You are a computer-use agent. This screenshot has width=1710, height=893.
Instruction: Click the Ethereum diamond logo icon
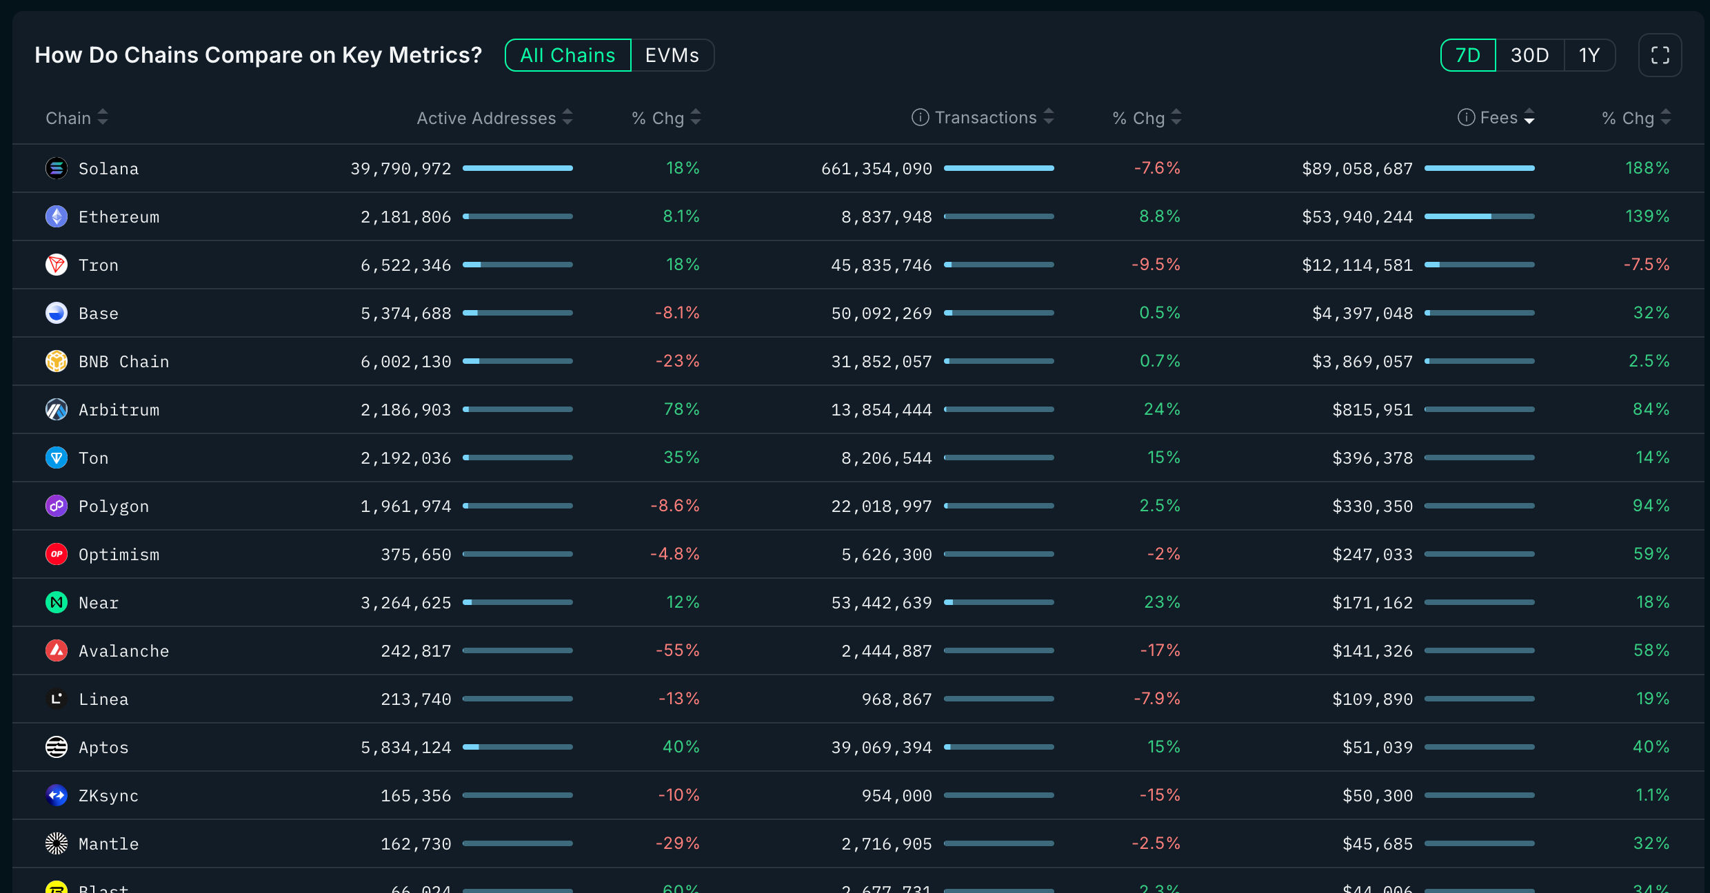(x=57, y=216)
